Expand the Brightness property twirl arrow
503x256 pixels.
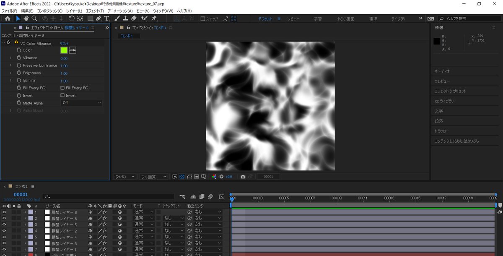pos(11,73)
